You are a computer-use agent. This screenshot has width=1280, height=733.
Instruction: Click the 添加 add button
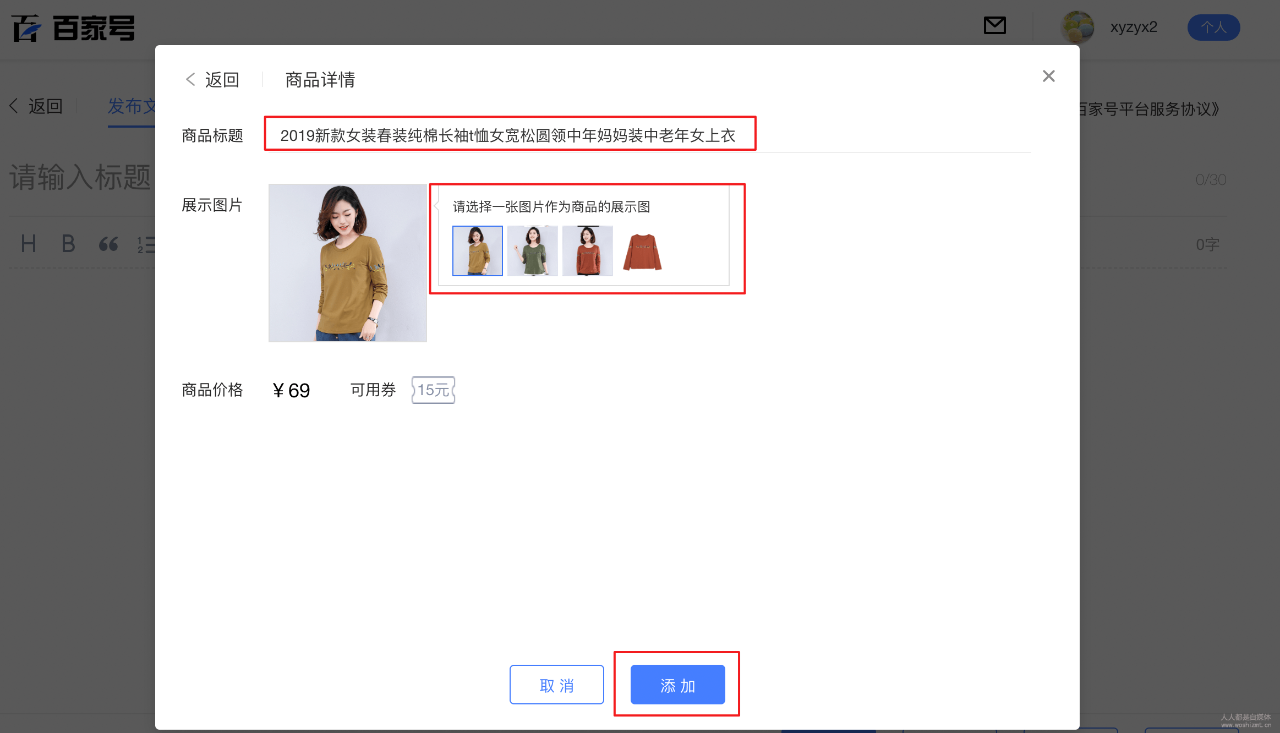point(677,685)
